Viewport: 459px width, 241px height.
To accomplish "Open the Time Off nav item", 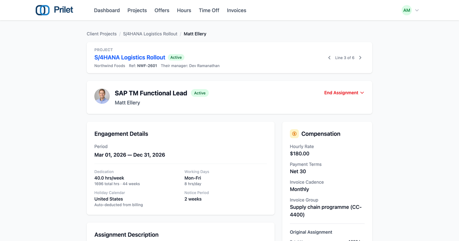I will click(209, 10).
